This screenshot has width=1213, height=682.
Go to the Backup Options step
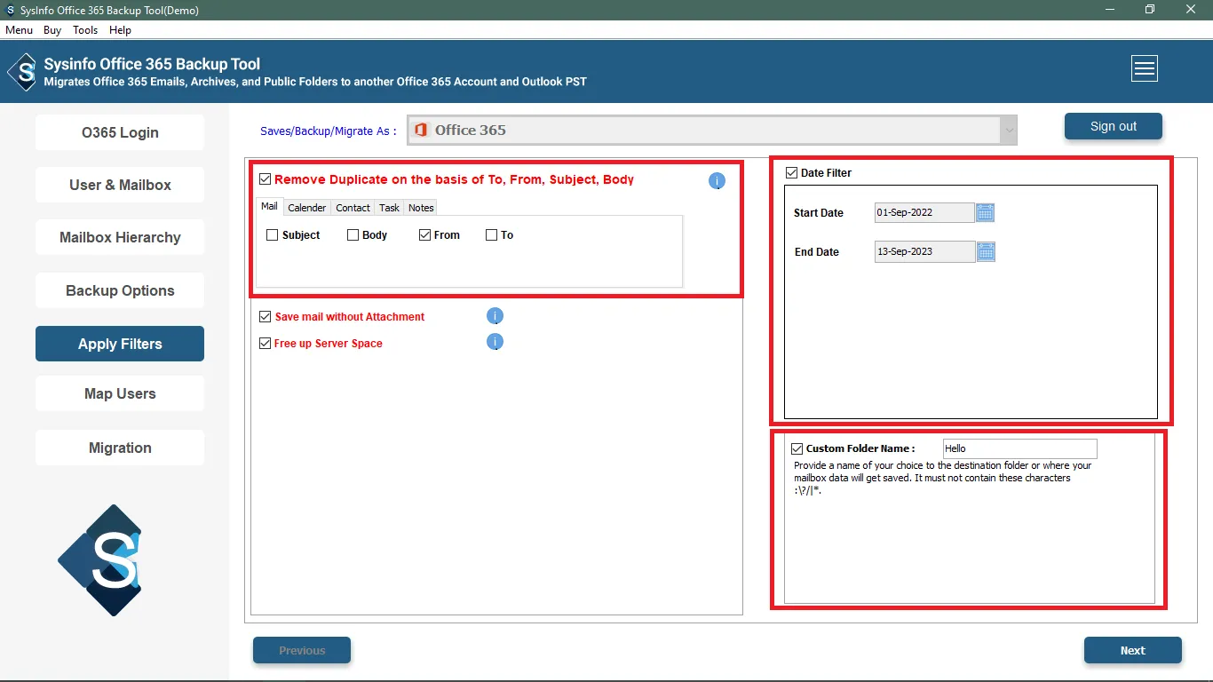[120, 290]
